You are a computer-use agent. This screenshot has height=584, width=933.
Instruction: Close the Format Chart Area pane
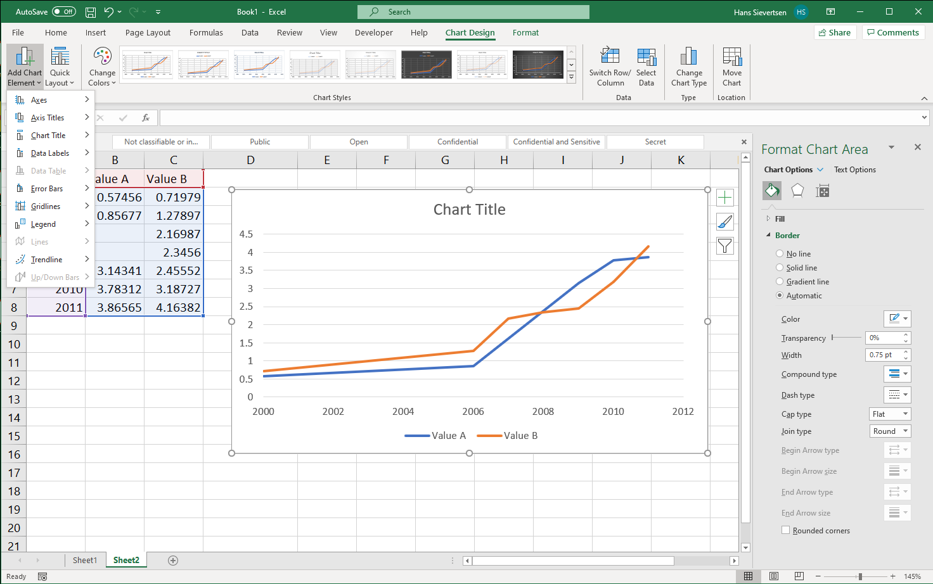pyautogui.click(x=917, y=147)
